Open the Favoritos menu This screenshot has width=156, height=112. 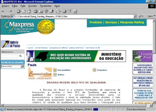coord(33,6)
